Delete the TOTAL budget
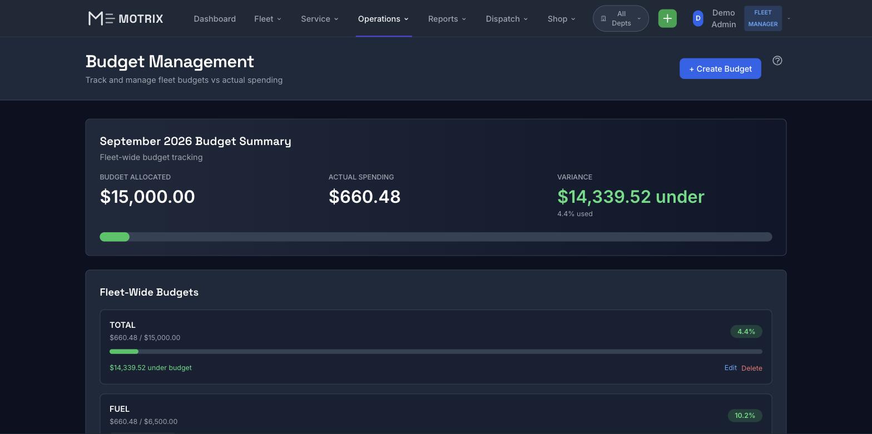 (752, 368)
